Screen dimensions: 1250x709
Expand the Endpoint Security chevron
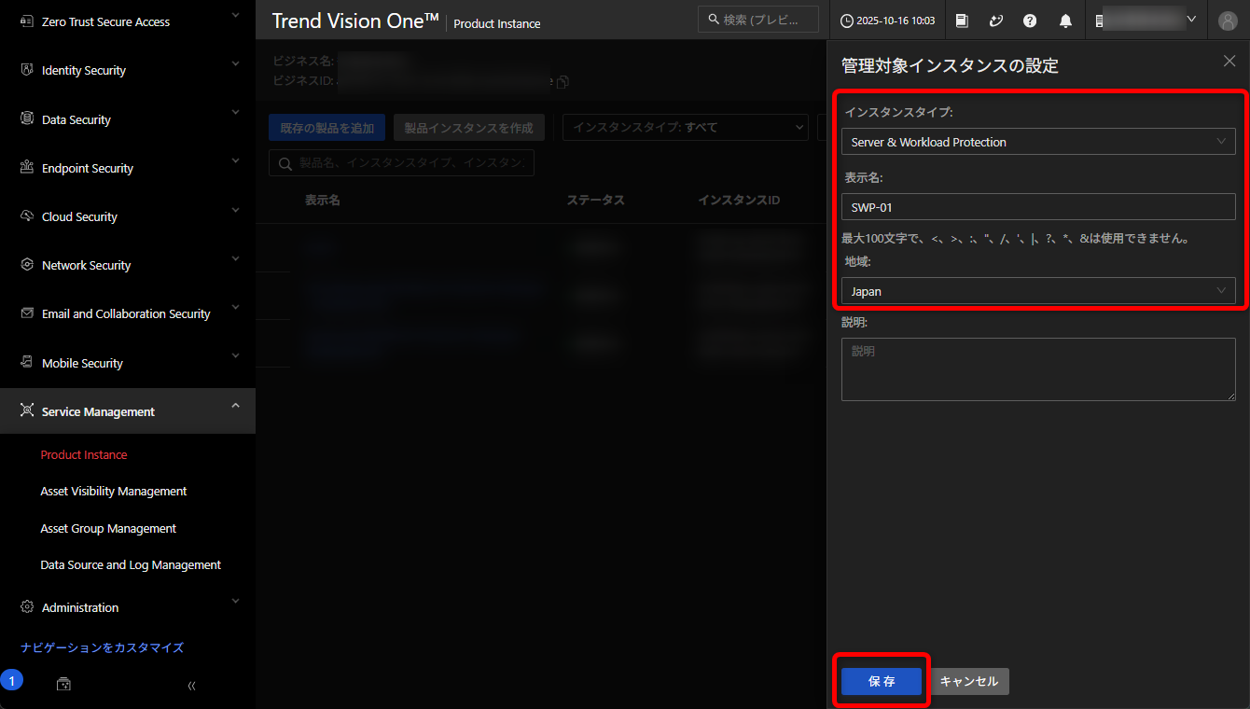tap(235, 161)
